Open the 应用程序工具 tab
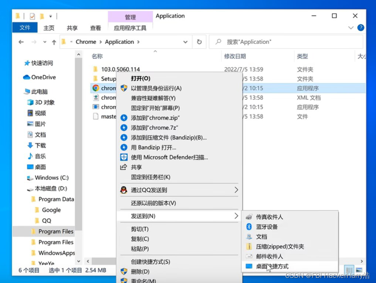 pos(130,28)
